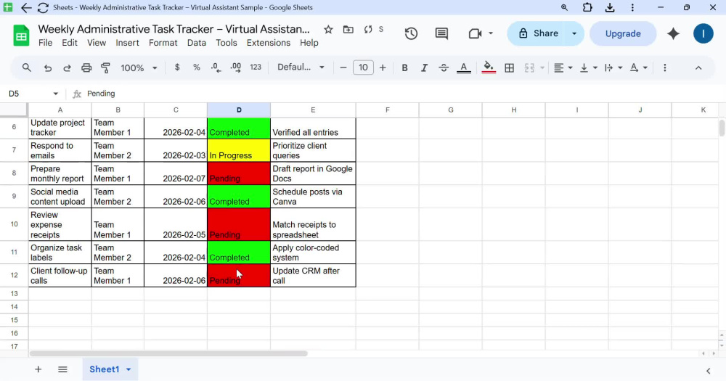Open Gemini sparkle icon

(x=673, y=34)
